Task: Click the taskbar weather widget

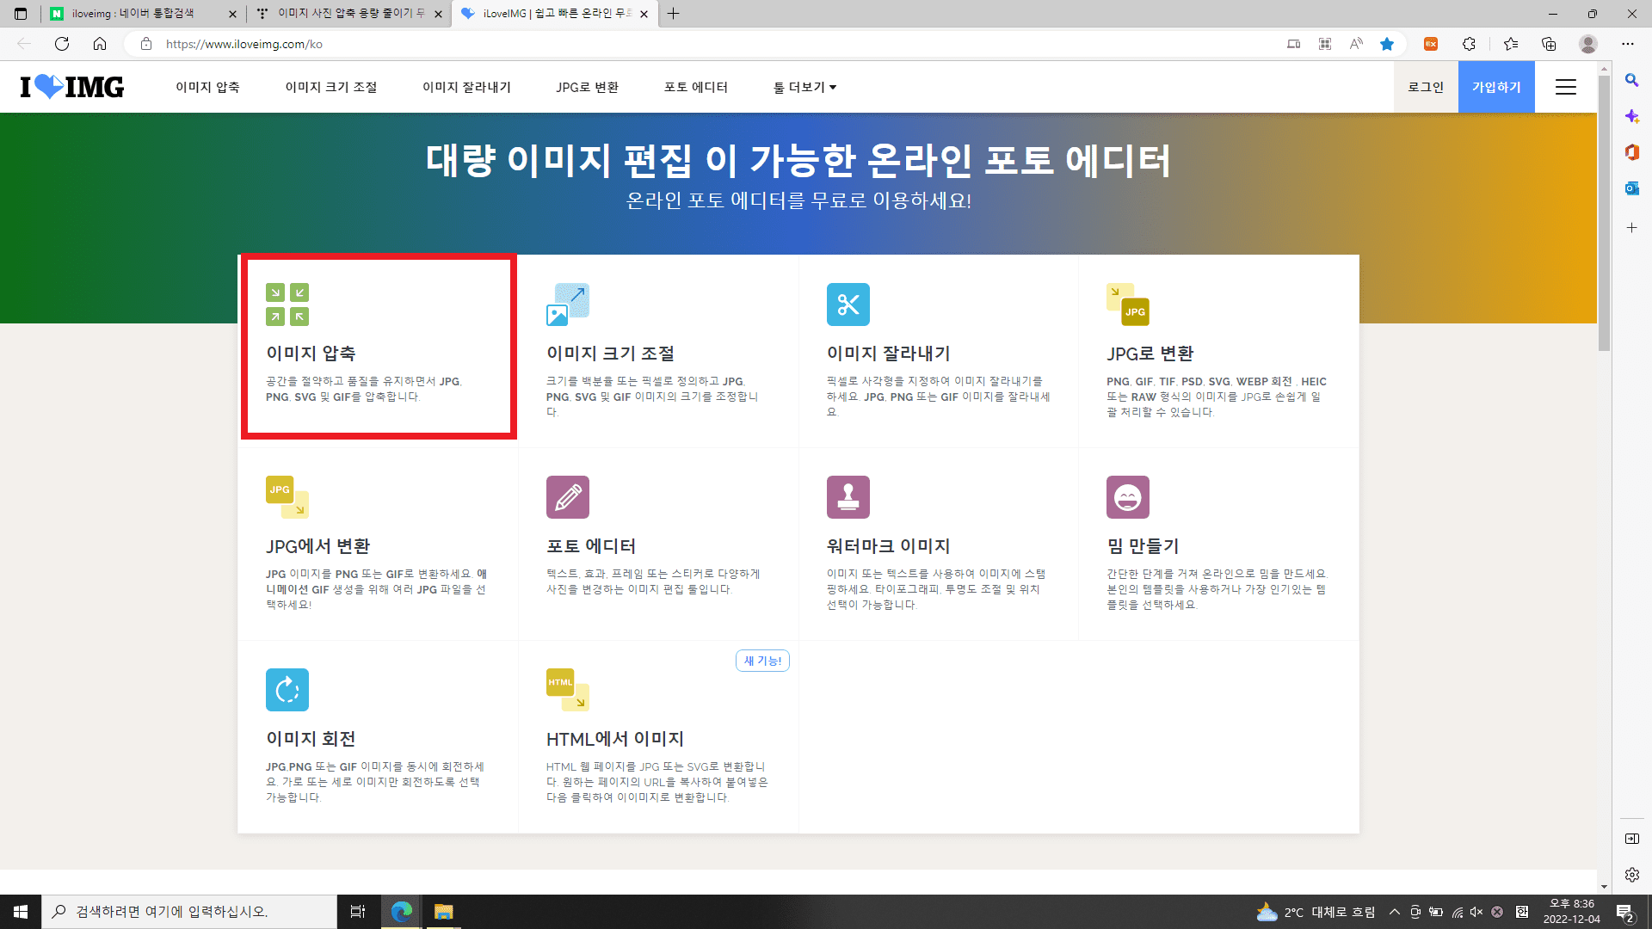Action: pos(1315,912)
